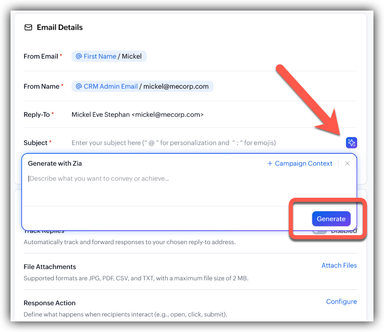Click the Generate with Zia title
Viewport: 384px width, 332px height.
(x=55, y=164)
